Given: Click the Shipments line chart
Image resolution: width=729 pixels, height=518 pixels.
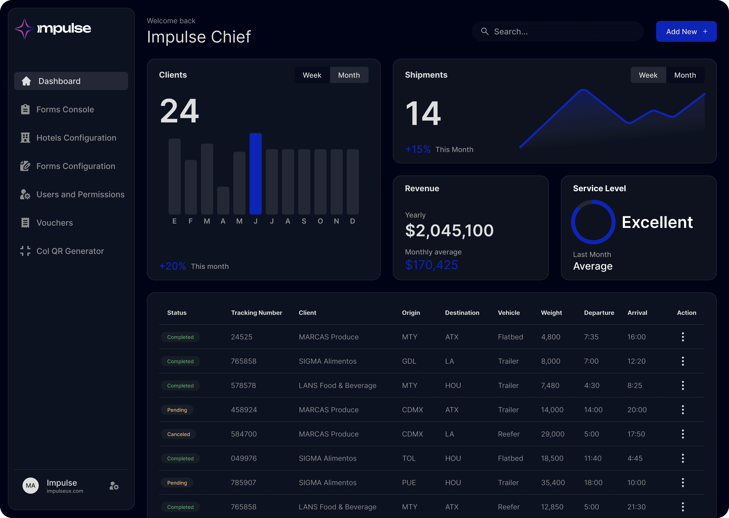Looking at the screenshot, I should click(x=612, y=118).
